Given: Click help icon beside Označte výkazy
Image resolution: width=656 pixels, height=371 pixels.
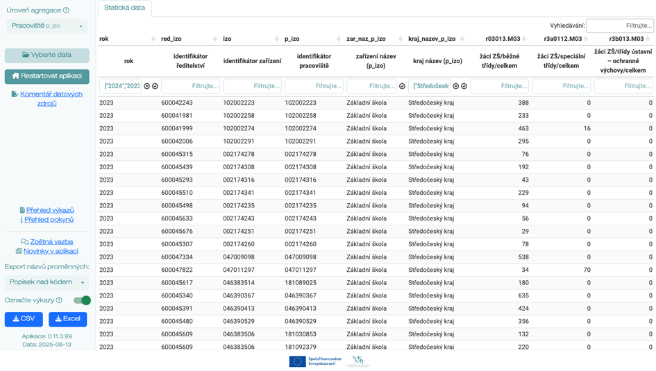Looking at the screenshot, I should click(x=59, y=300).
